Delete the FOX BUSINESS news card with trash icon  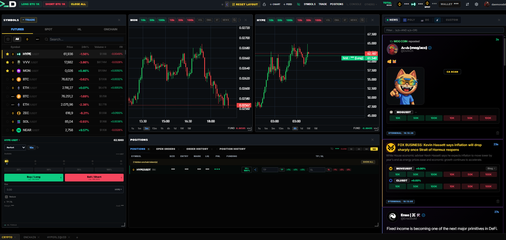[498, 201]
